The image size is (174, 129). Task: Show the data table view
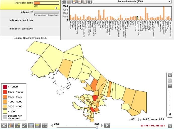(x=31, y=125)
